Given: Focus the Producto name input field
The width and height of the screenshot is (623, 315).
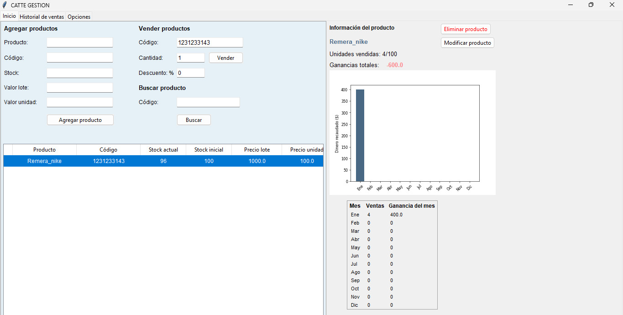Looking at the screenshot, I should click(79, 42).
